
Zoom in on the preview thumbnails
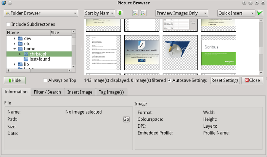coord(135,13)
